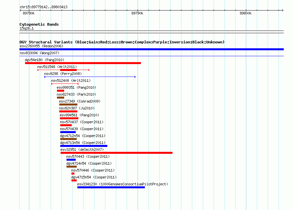Open the nsv820387 (Ju2010) label
The height and width of the screenshot is (210, 293).
[x=77, y=108]
